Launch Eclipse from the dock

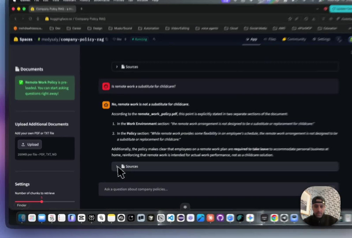click(181, 218)
